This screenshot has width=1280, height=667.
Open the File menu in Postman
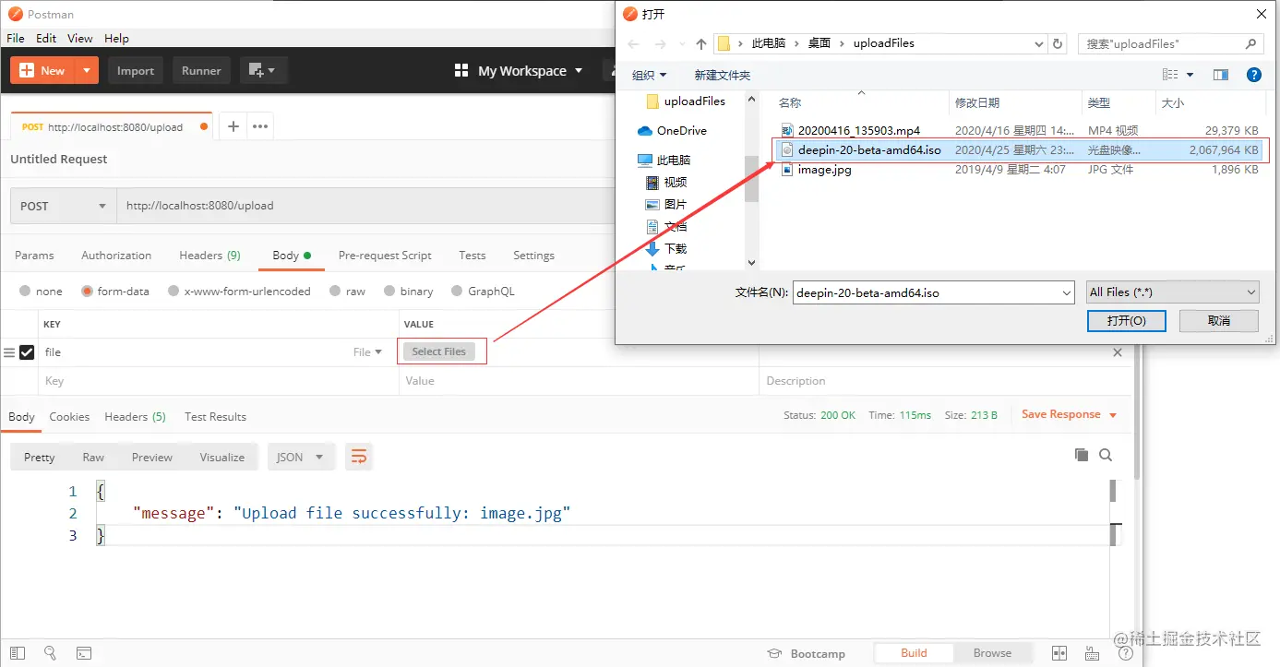pos(16,39)
